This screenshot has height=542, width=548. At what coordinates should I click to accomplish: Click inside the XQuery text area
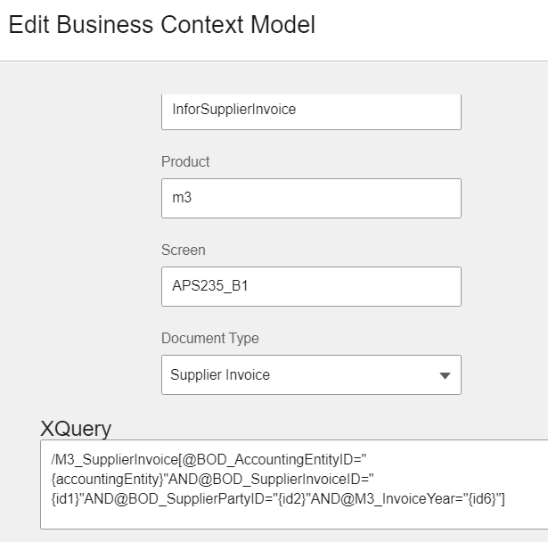[294, 484]
